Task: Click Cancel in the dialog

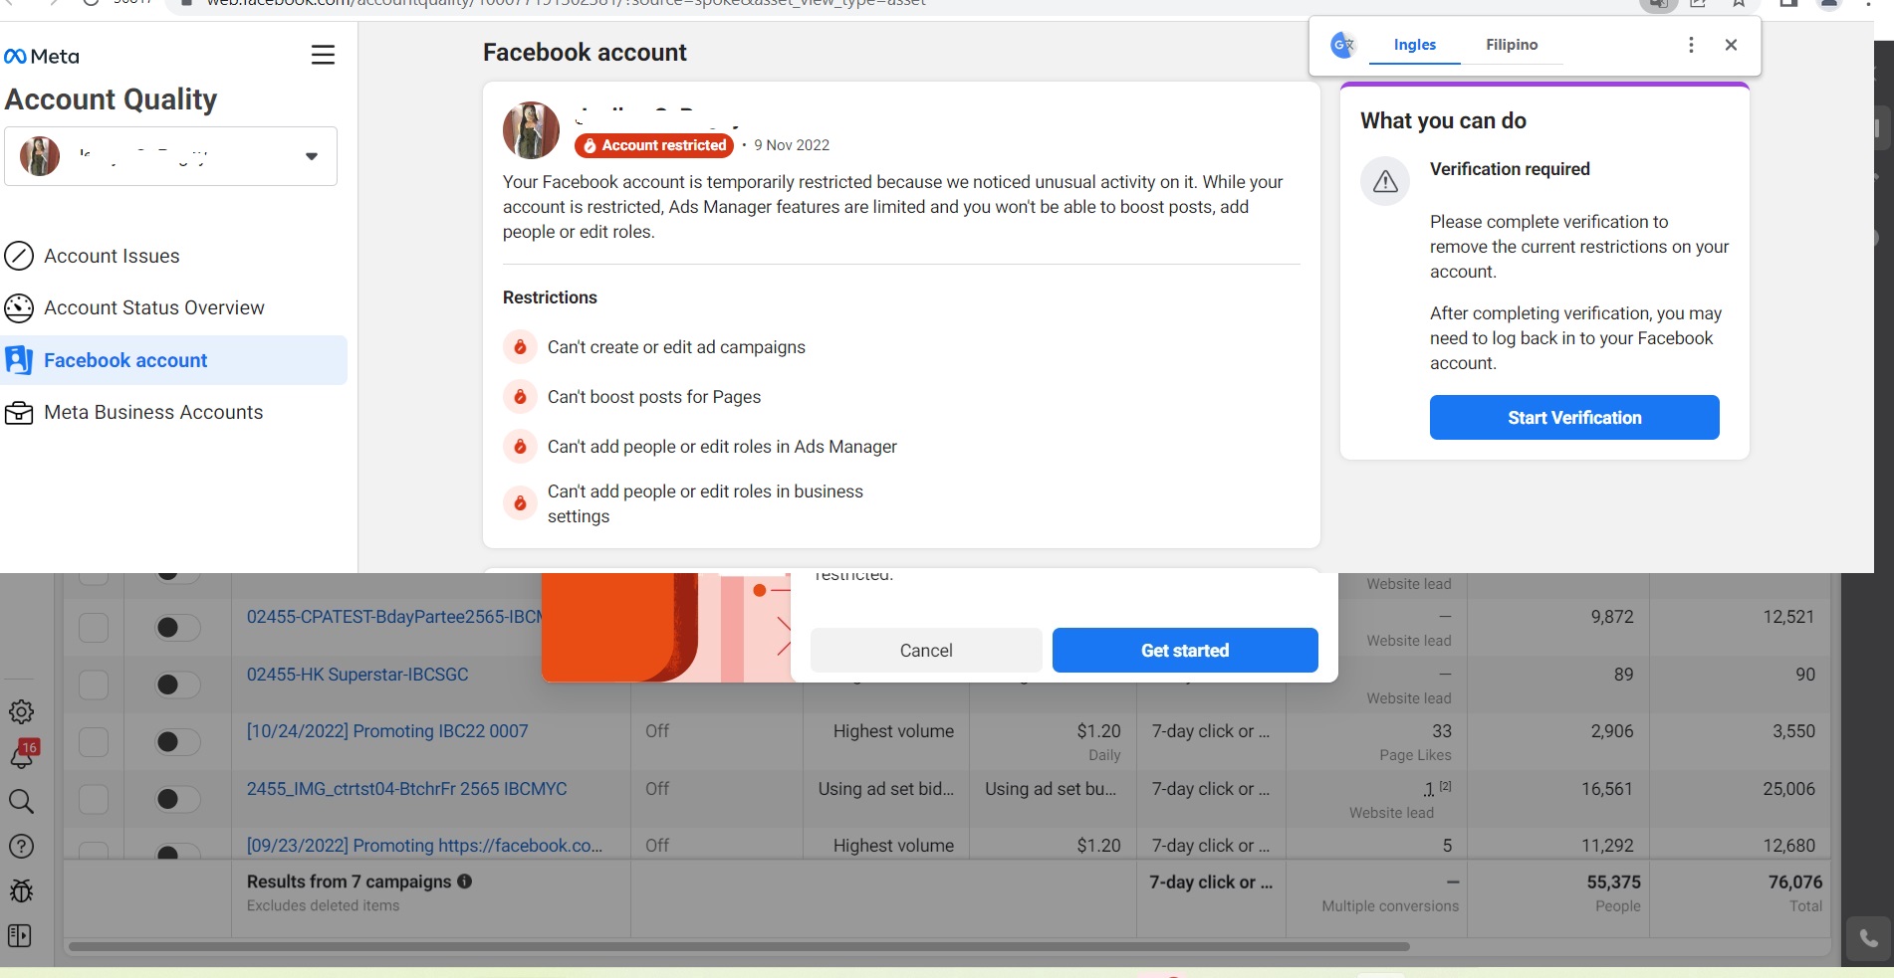Action: coord(926,651)
